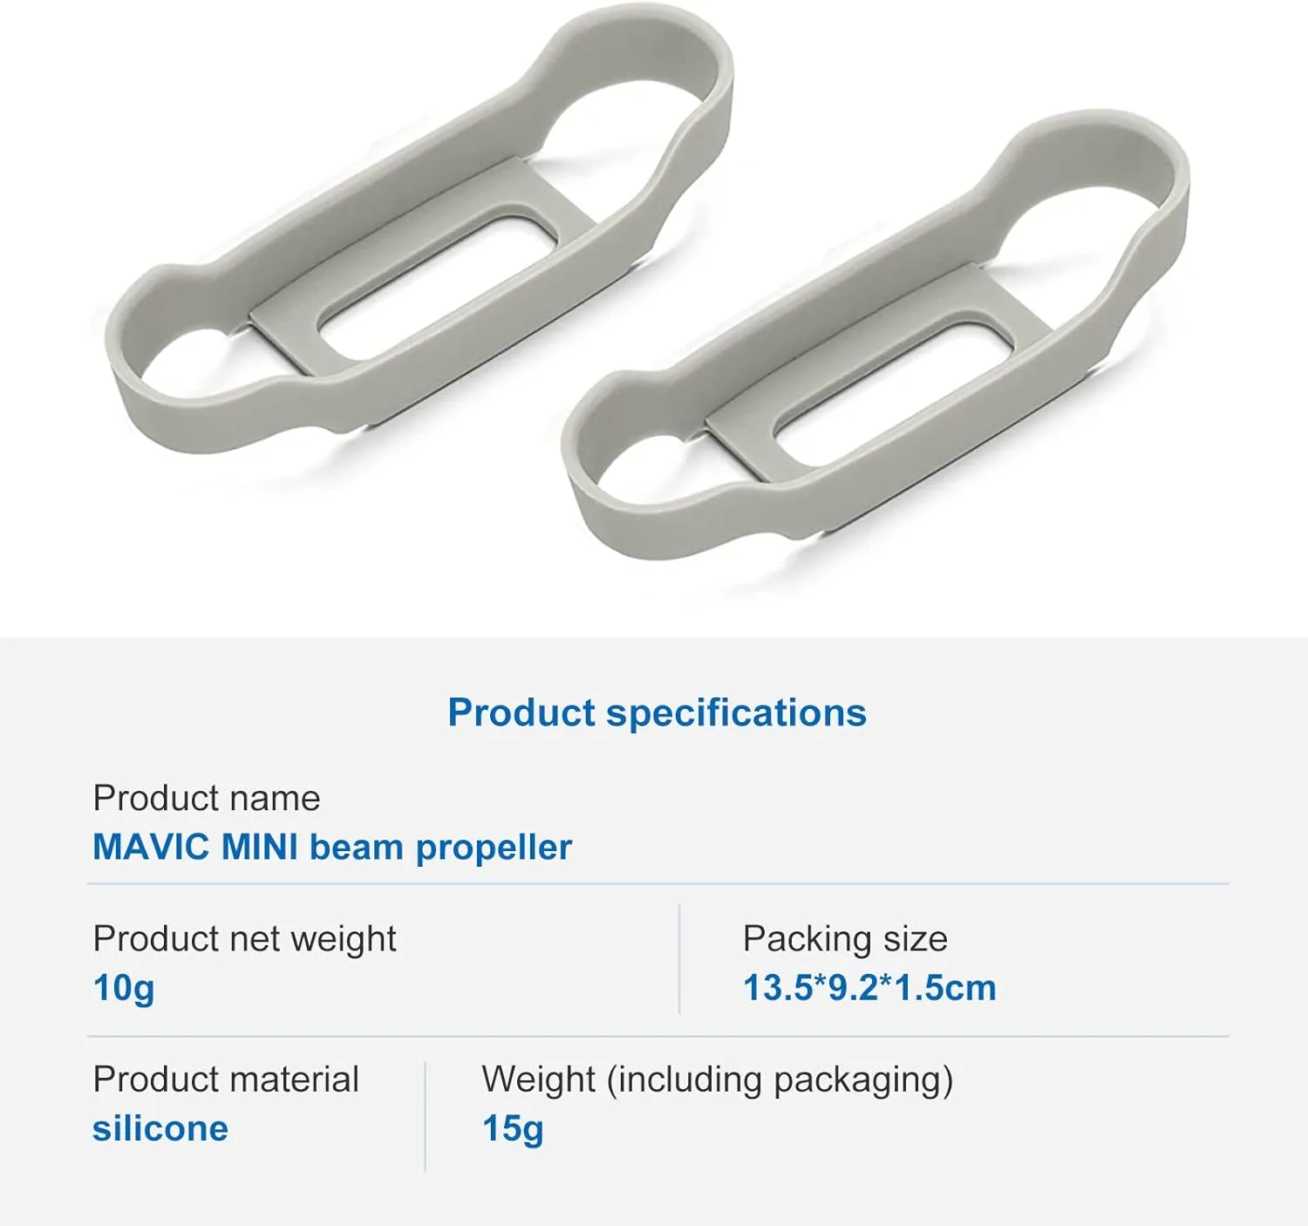Screen dimensions: 1308x1226
Task: Click the Product specifications heading
Action: (657, 713)
